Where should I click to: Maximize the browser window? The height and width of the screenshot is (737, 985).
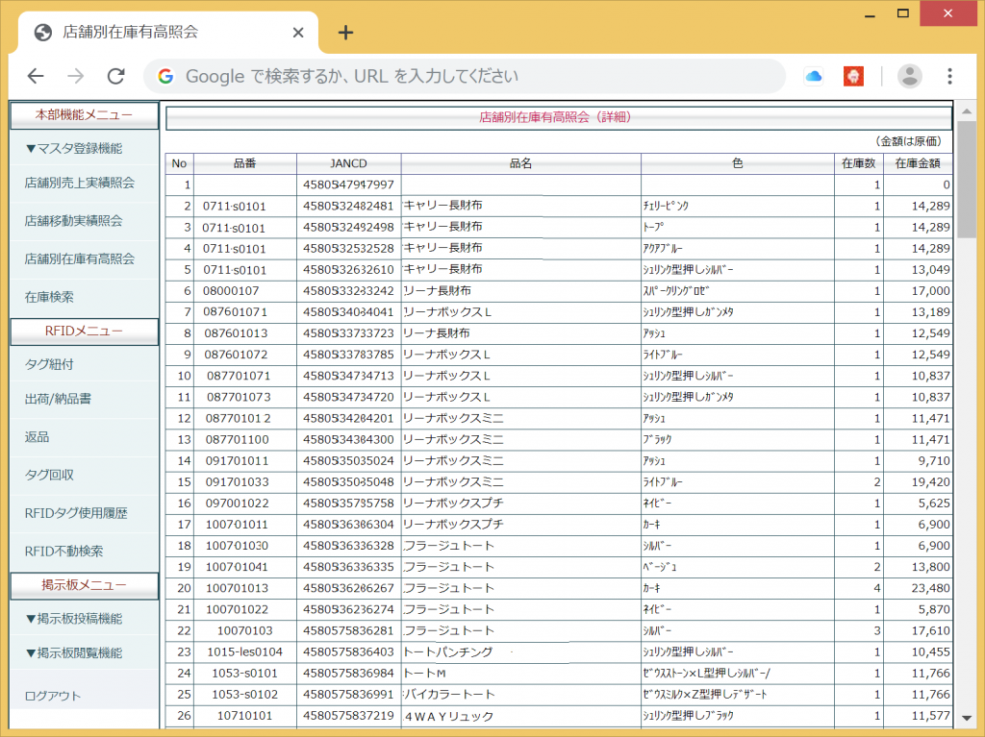(903, 13)
